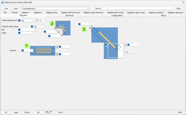
Task: Confirm with the OK button
Action: (6, 112)
